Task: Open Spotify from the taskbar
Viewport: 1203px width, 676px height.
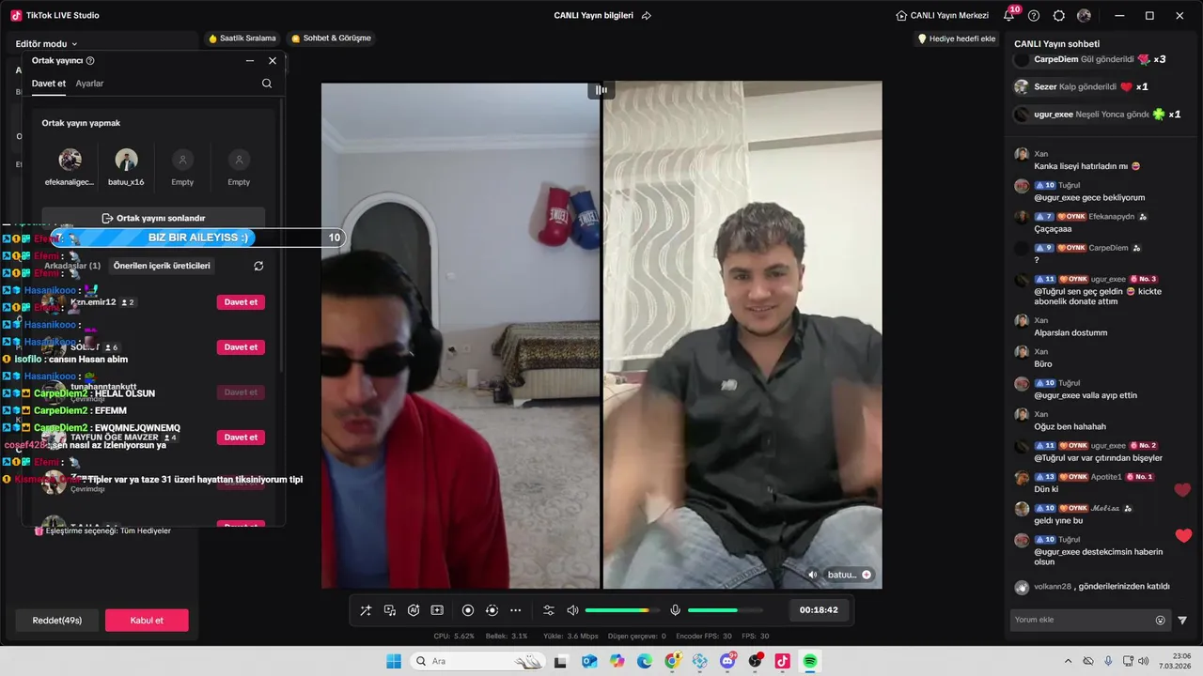Action: click(x=809, y=661)
